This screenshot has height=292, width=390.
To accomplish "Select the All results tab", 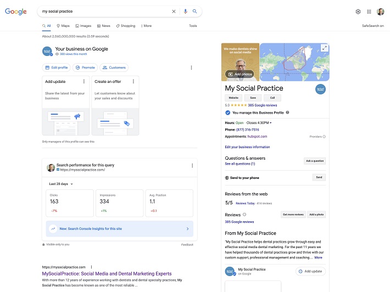I will click(x=47, y=26).
